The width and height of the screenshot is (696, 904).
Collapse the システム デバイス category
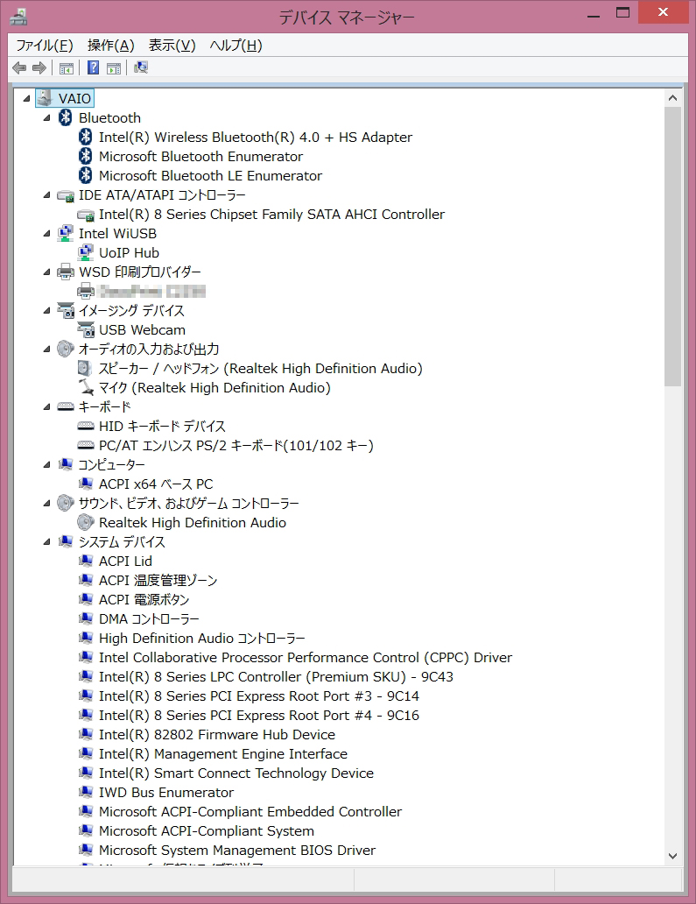tap(46, 542)
